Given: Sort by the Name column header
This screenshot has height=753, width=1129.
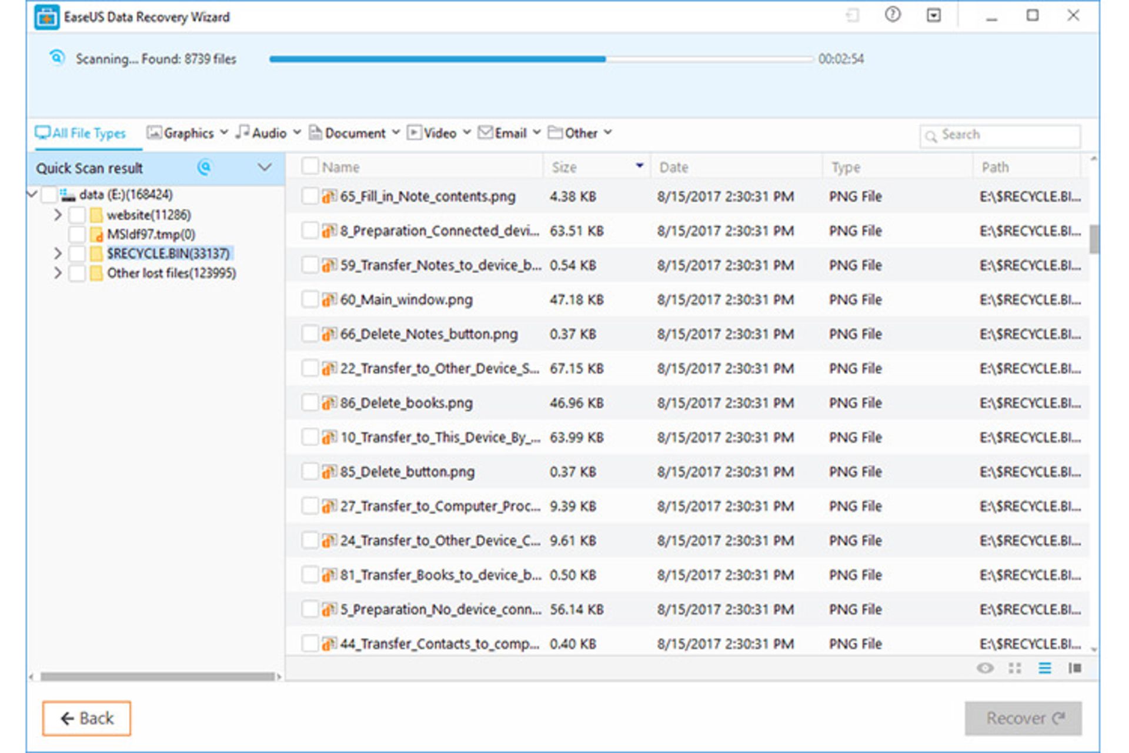Looking at the screenshot, I should coord(341,167).
